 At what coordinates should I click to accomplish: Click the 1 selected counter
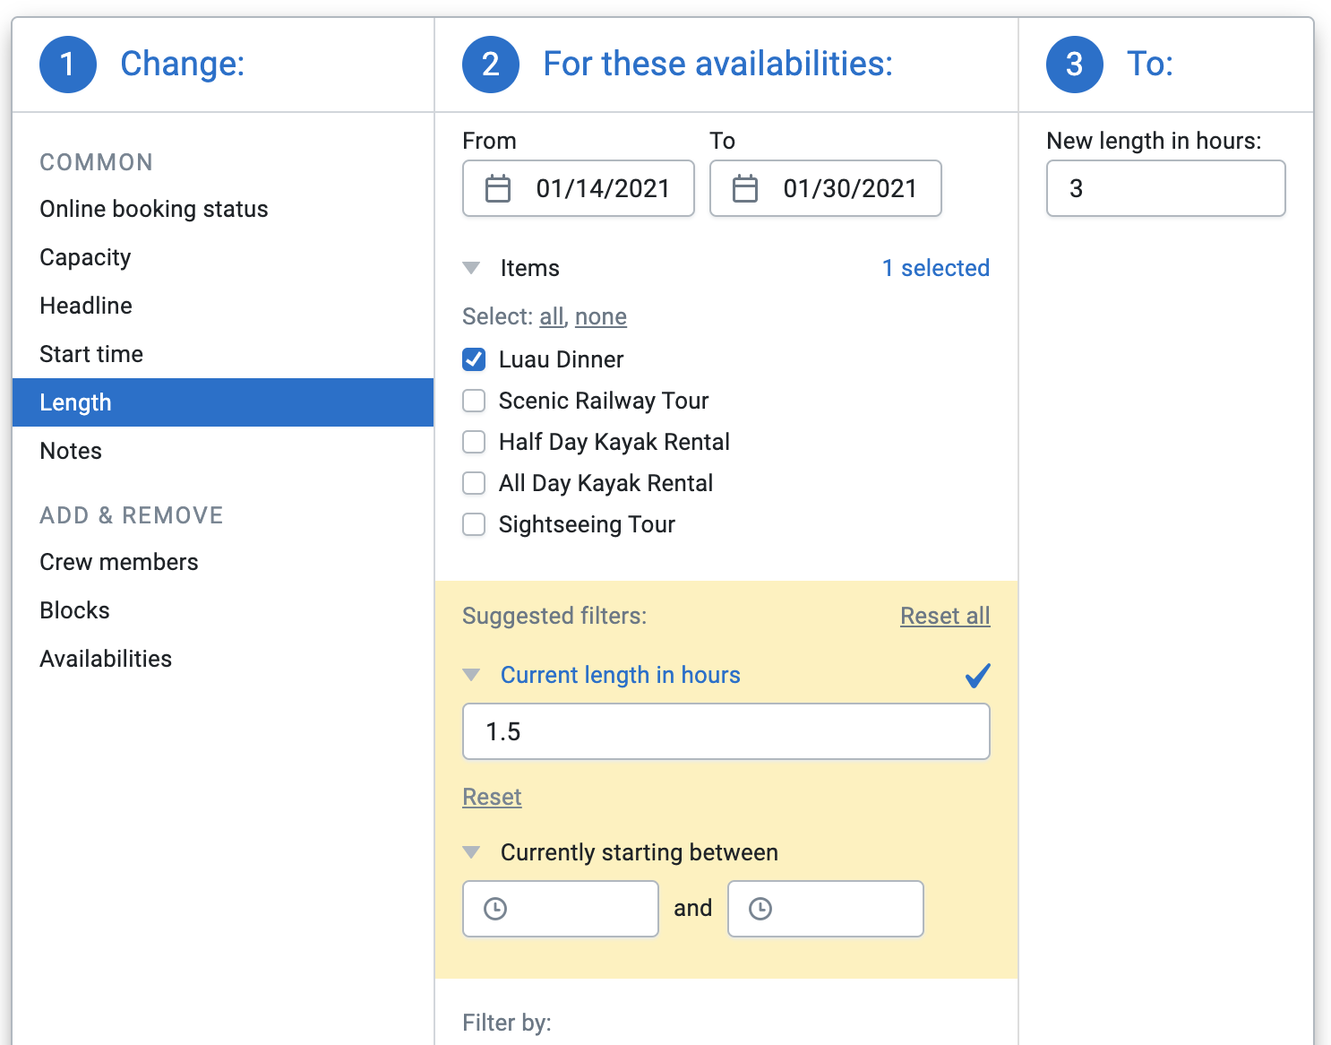(935, 267)
